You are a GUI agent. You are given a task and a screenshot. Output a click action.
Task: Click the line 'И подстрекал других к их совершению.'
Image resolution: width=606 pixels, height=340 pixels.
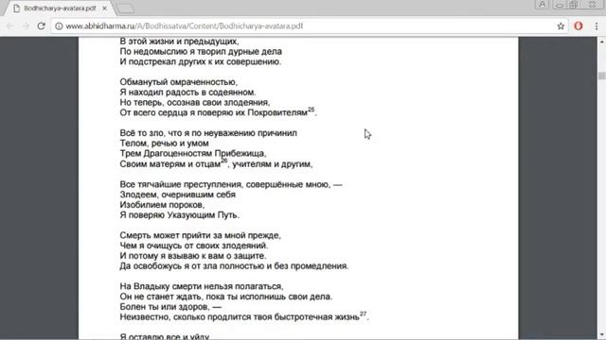[201, 61]
